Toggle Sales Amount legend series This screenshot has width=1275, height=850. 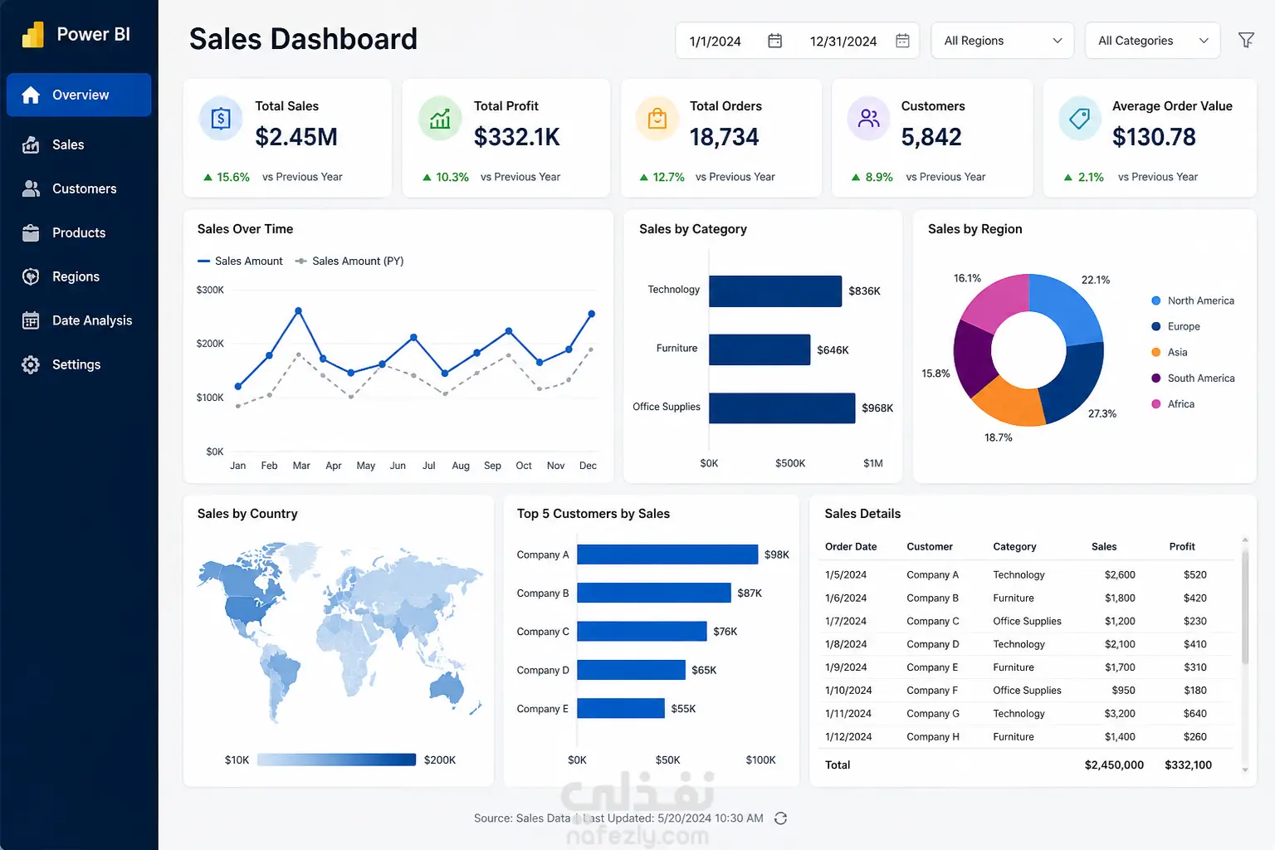tap(240, 261)
